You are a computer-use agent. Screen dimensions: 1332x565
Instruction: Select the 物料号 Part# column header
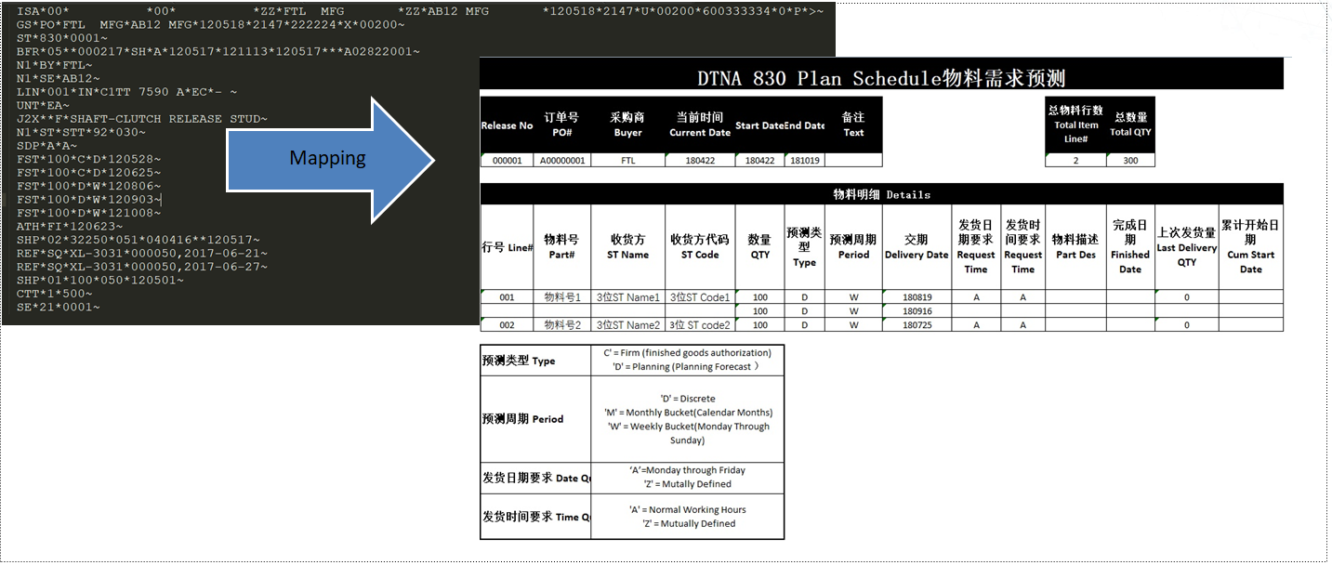(561, 247)
